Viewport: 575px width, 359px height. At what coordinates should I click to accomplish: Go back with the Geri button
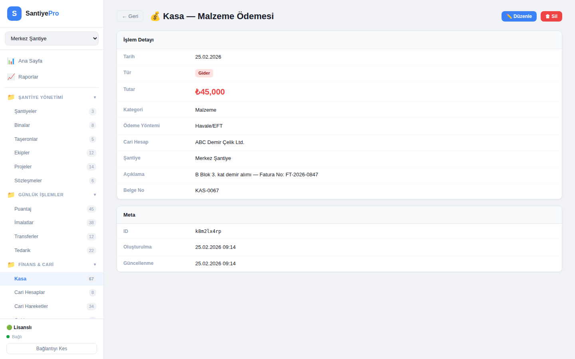tap(130, 16)
